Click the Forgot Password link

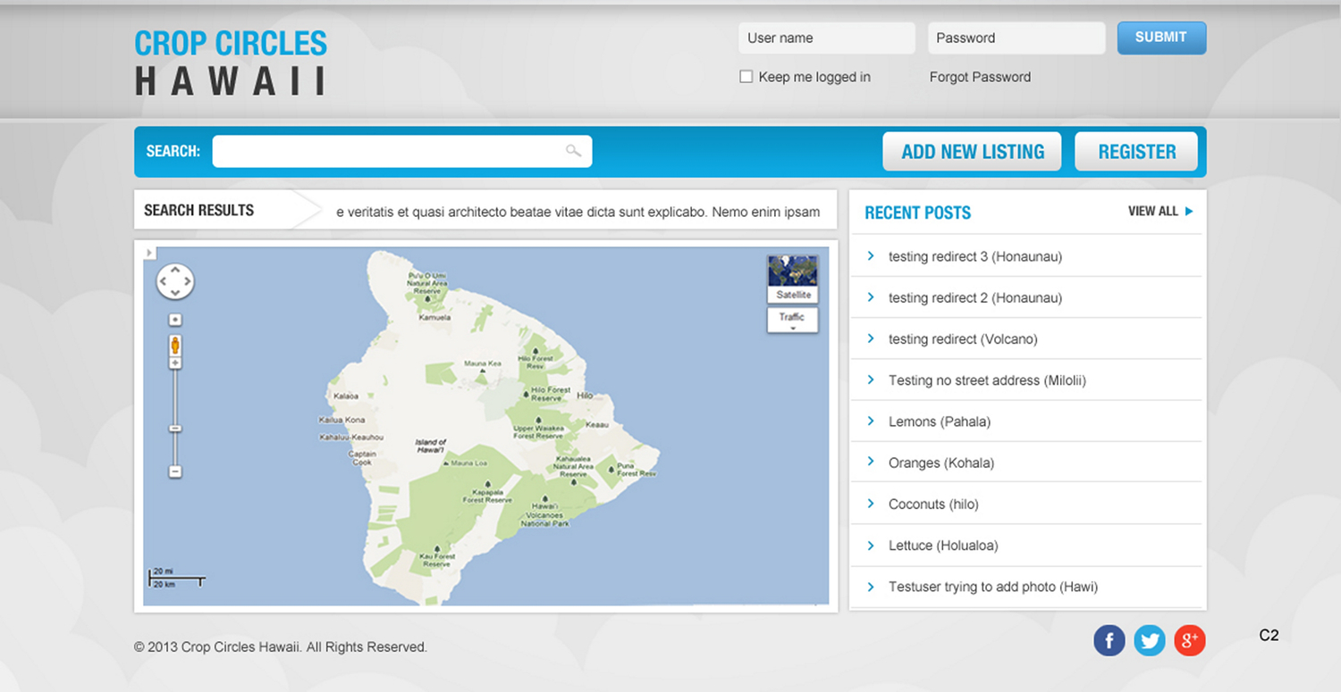point(980,77)
